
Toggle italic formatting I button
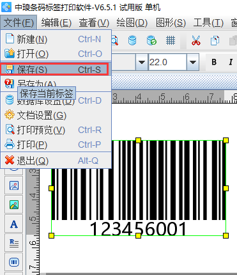pos(231,62)
